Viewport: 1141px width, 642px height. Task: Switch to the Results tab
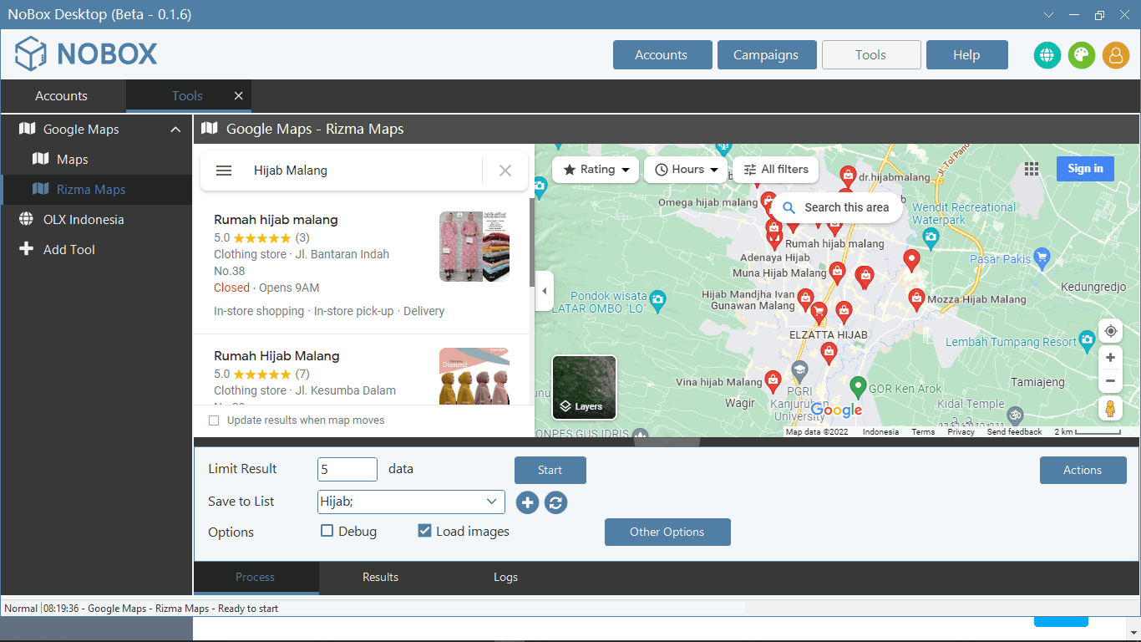pyautogui.click(x=380, y=578)
